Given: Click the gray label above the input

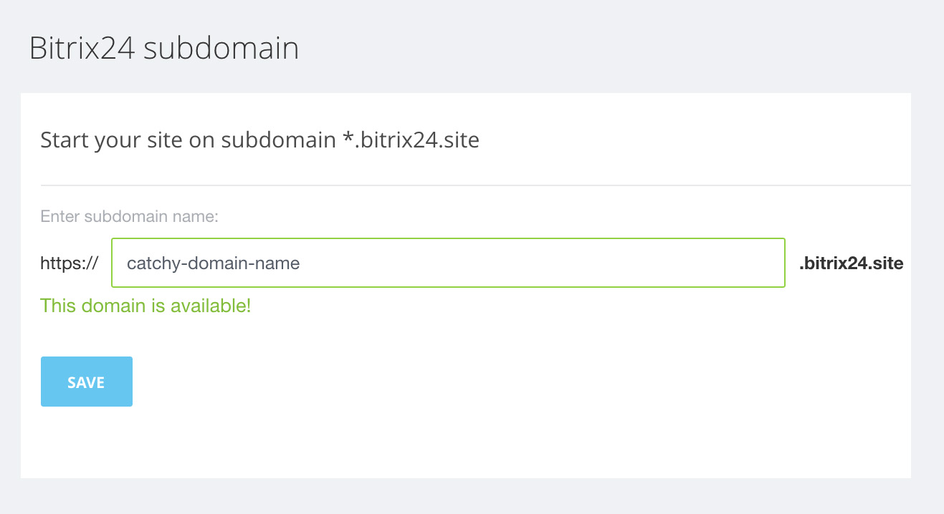Looking at the screenshot, I should pyautogui.click(x=129, y=216).
